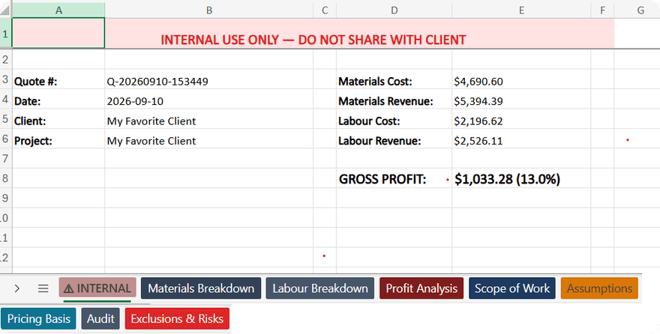Switch to the Assumptions sheet tab
660x334 pixels.
599,288
